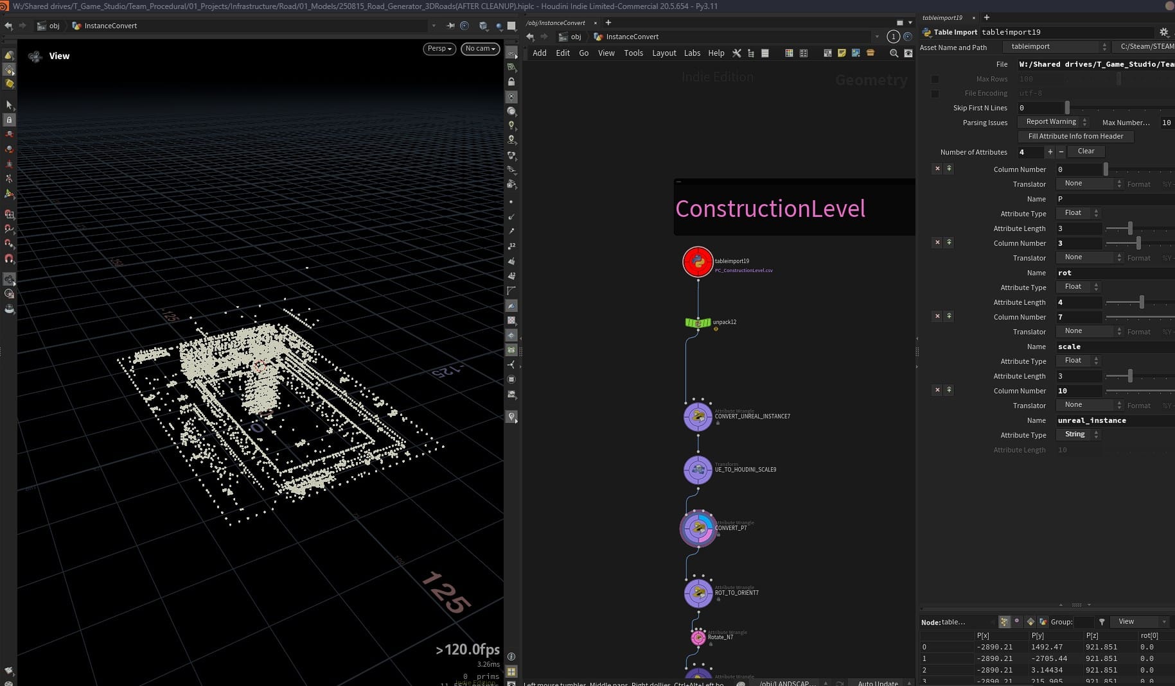1175x686 pixels.
Task: Open the Labs menu
Action: [x=692, y=53]
